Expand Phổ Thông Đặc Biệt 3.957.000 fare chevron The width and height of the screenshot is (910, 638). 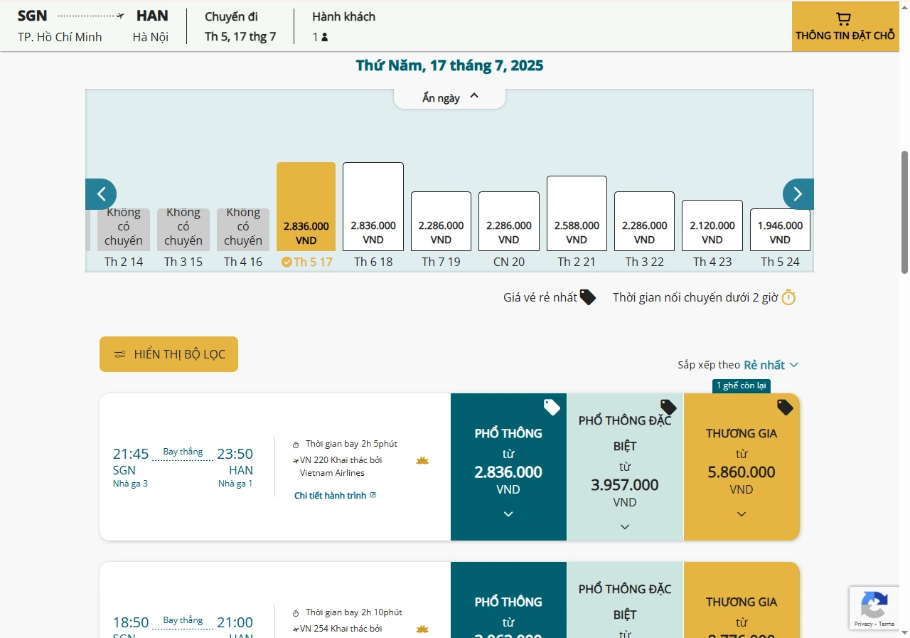coord(625,527)
